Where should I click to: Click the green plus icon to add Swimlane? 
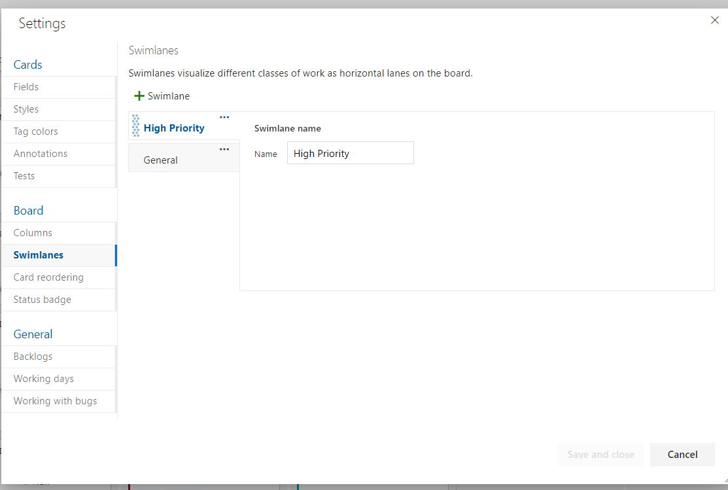(x=139, y=96)
